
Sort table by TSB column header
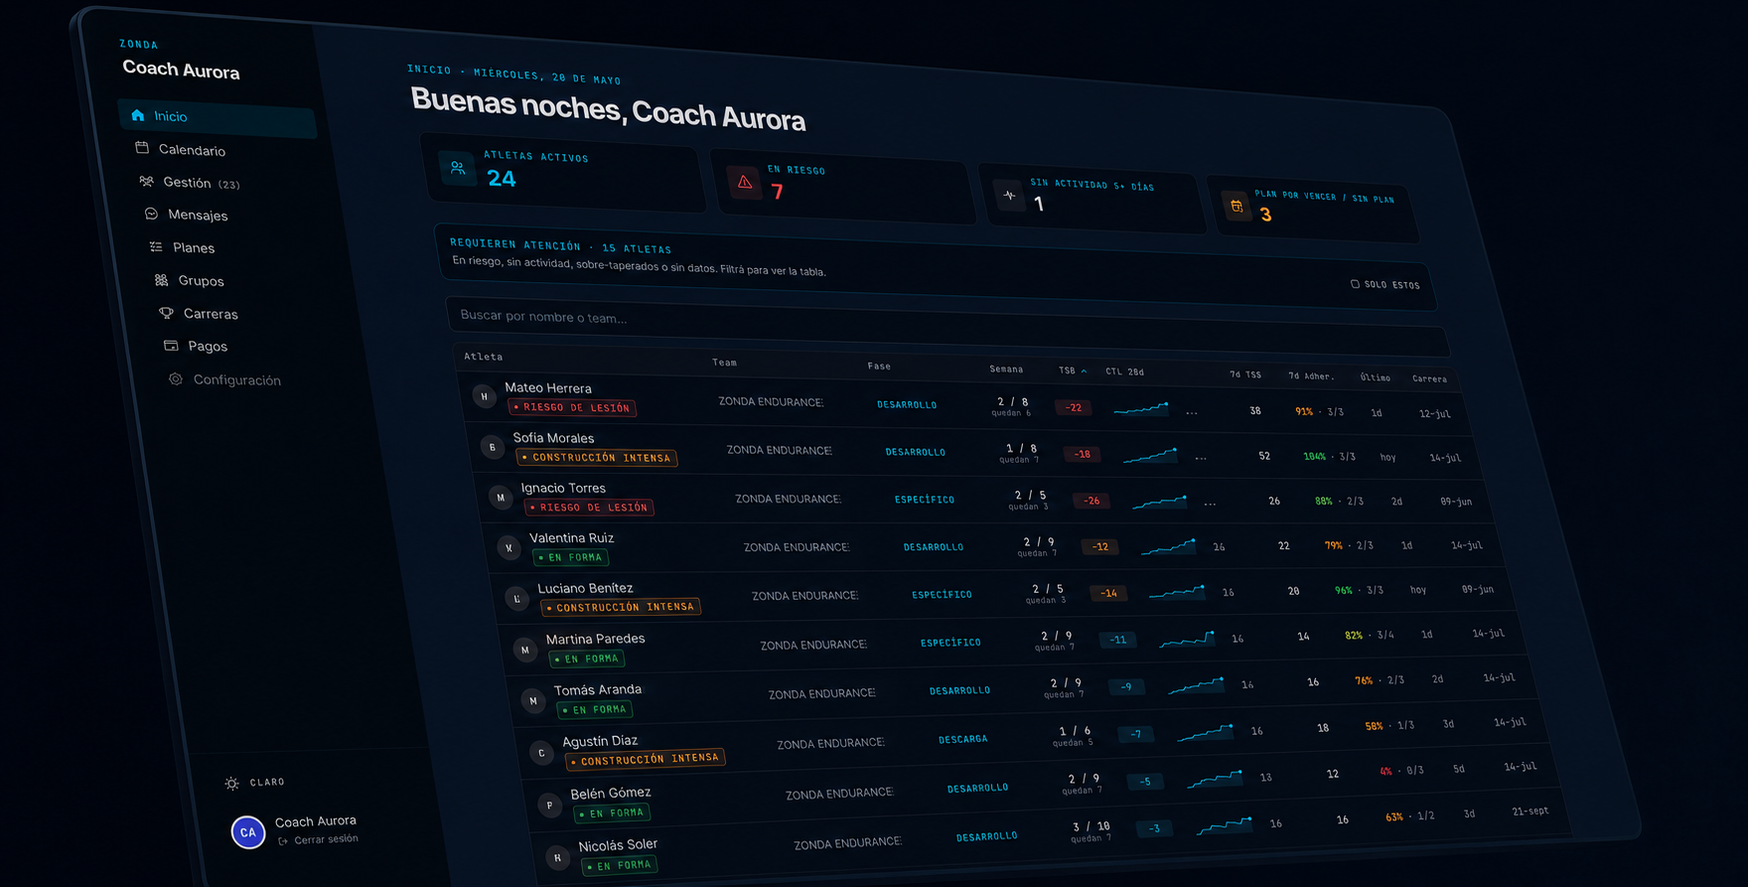coord(1072,370)
